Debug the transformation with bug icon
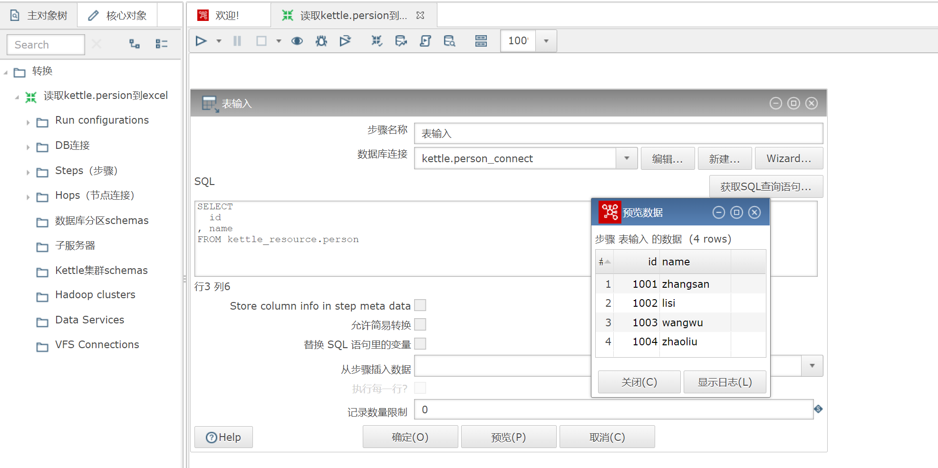 click(x=321, y=41)
